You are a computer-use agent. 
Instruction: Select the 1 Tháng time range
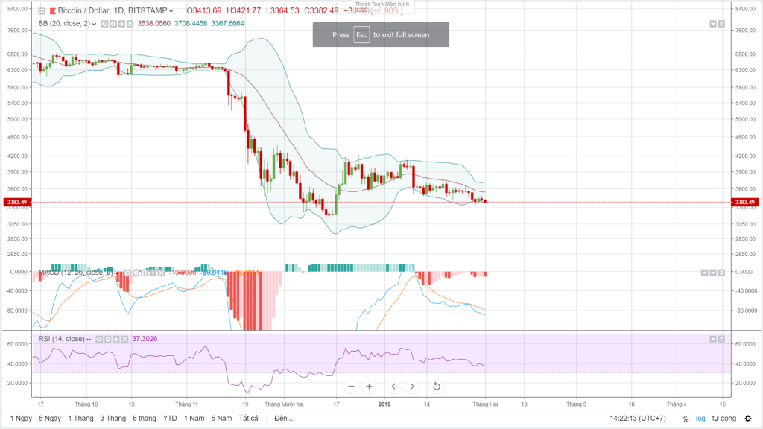click(x=80, y=419)
